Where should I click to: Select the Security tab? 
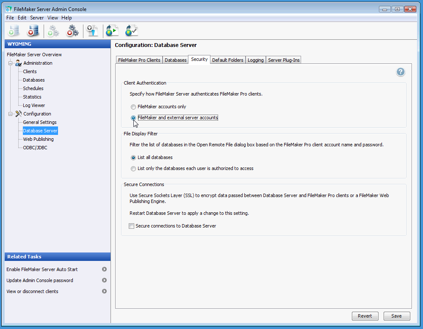199,59
